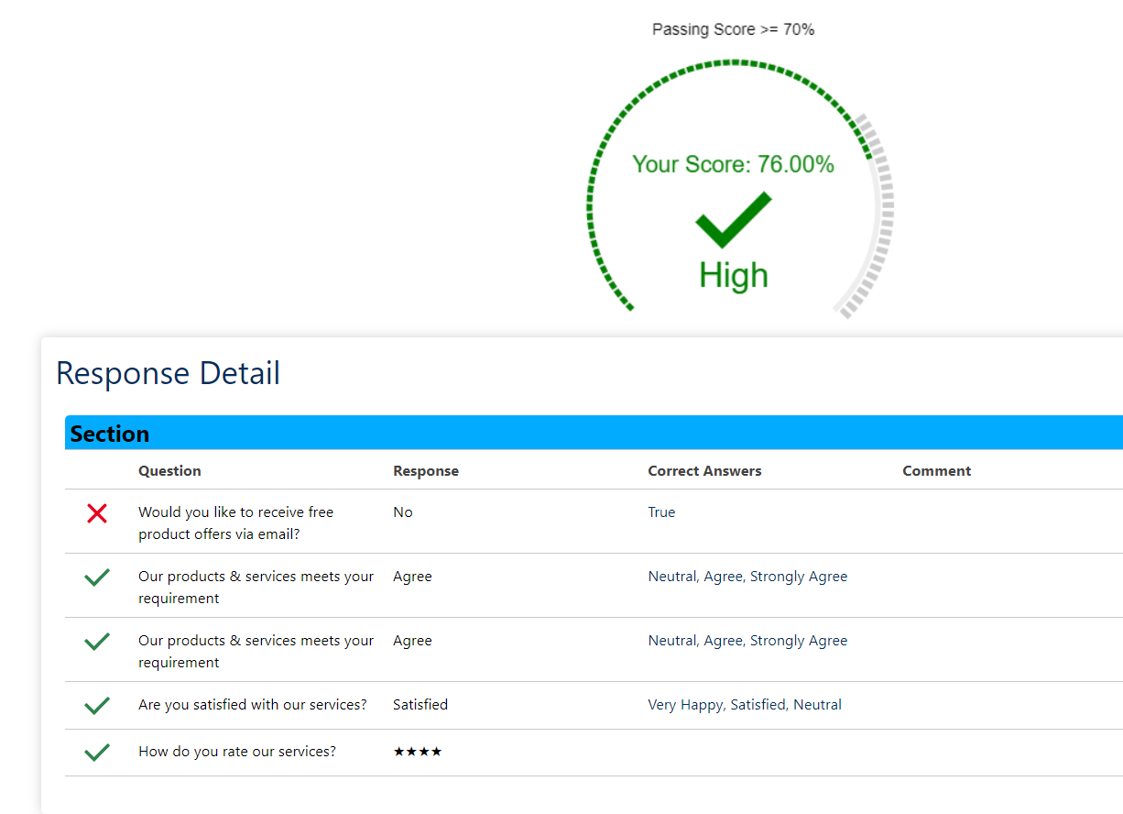Click the red X beside the email offers question
This screenshot has height=814, width=1123.
click(96, 513)
